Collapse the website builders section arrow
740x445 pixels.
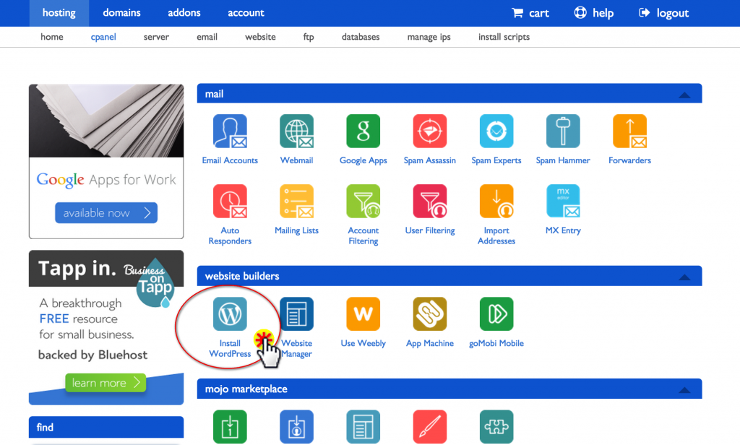(x=684, y=277)
